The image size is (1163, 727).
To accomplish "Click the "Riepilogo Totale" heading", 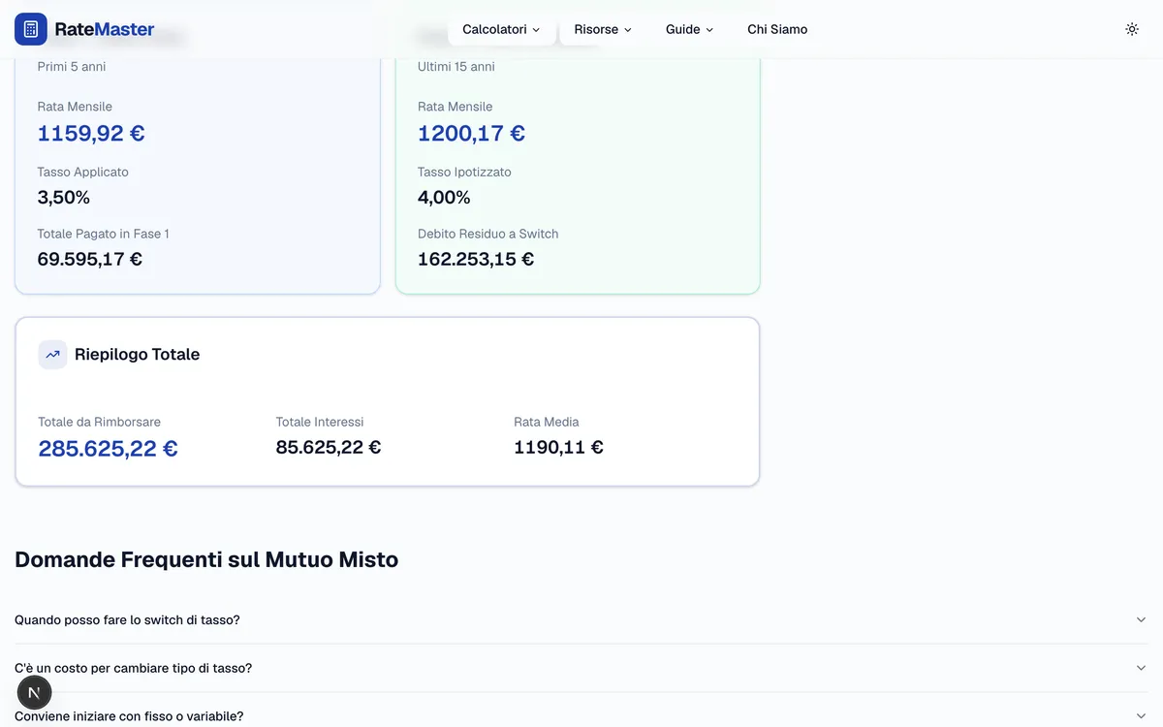I will pos(138,355).
